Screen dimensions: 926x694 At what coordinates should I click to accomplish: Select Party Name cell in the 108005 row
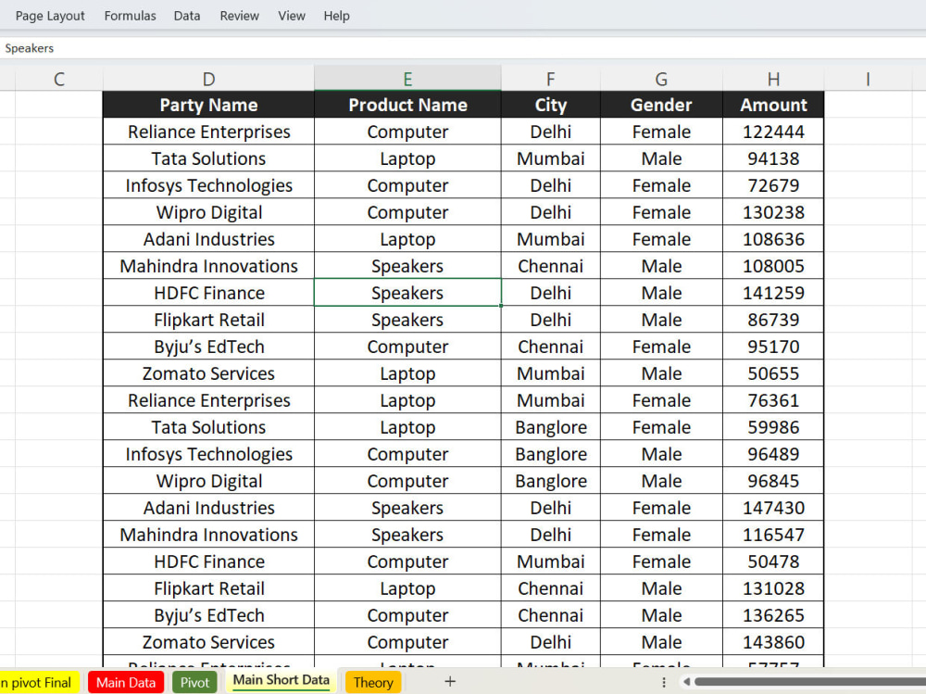click(208, 266)
